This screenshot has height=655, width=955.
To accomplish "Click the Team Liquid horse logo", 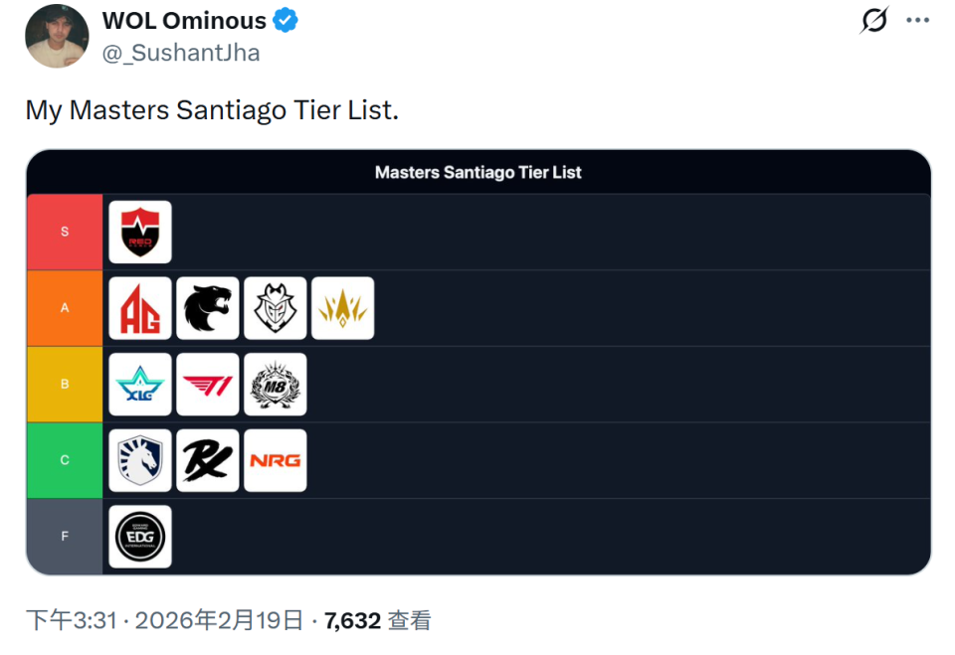I will tap(140, 460).
